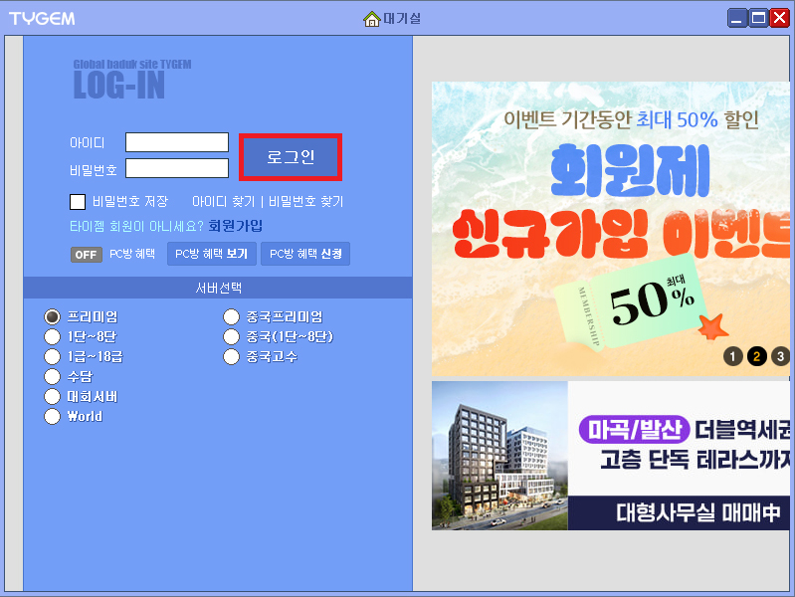The image size is (795, 597).
Task: Click the 서버선택 header bar
Action: 218,288
